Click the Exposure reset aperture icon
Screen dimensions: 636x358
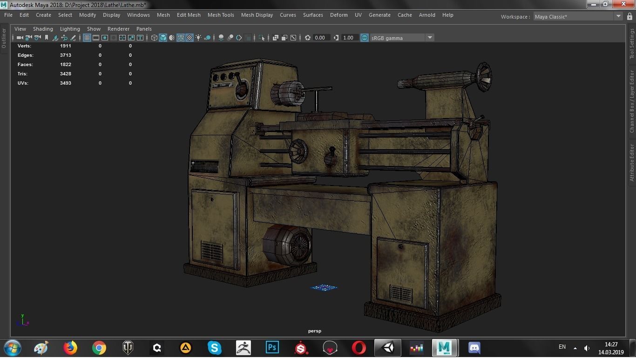point(307,38)
